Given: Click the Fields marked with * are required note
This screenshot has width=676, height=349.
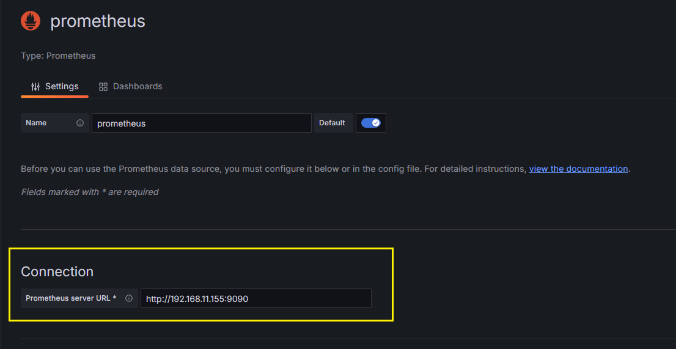Looking at the screenshot, I should pos(90,192).
